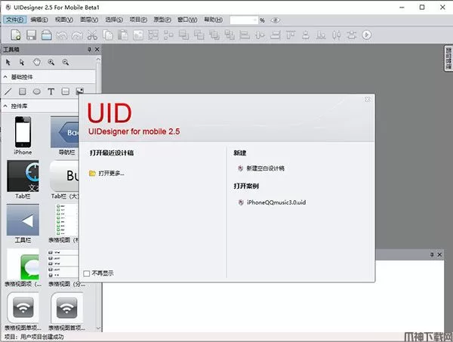Viewport: 453px width, 342px height.
Task: Collapse the 控件库 section
Action: (5, 106)
